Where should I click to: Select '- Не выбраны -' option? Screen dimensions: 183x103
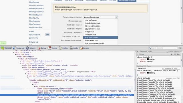click(x=100, y=20)
